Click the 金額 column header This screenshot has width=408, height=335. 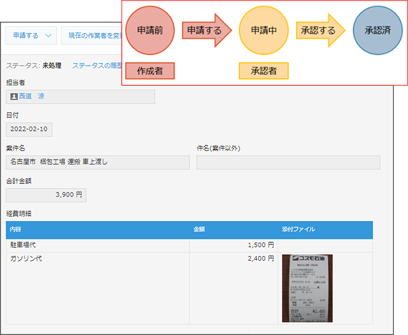point(199,230)
